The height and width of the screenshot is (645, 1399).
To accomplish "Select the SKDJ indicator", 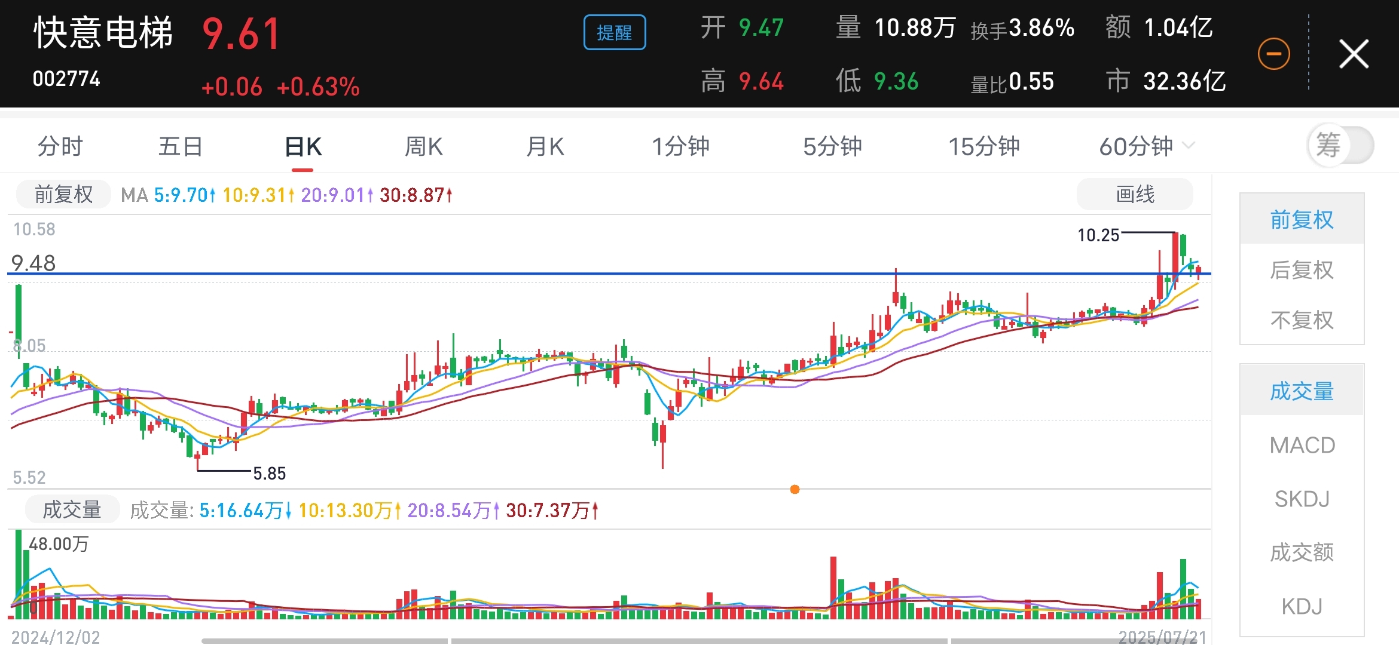I will coord(1302,499).
